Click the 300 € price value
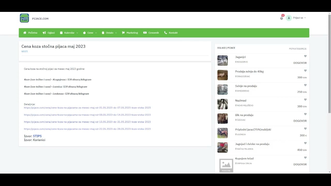 pos(303,135)
